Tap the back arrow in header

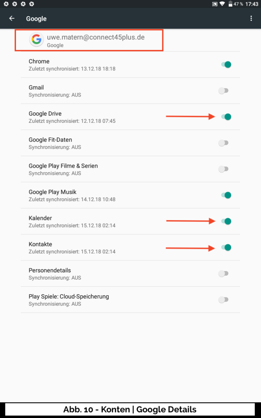12,18
